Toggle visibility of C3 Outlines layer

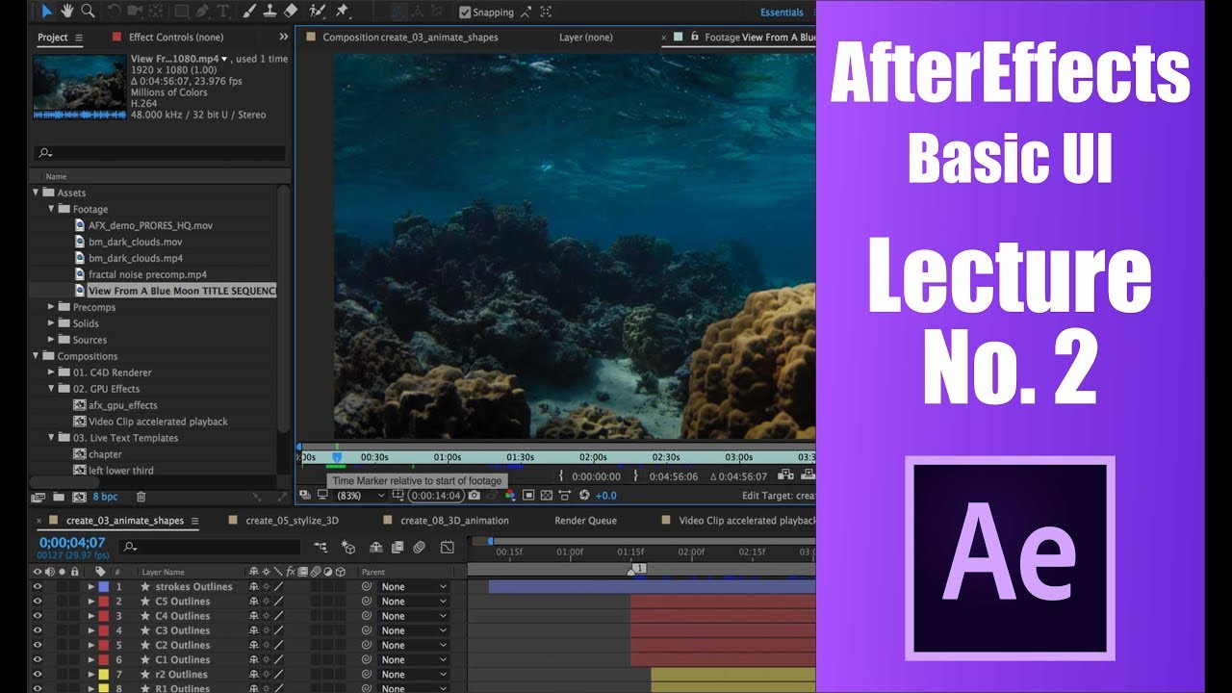pos(38,630)
